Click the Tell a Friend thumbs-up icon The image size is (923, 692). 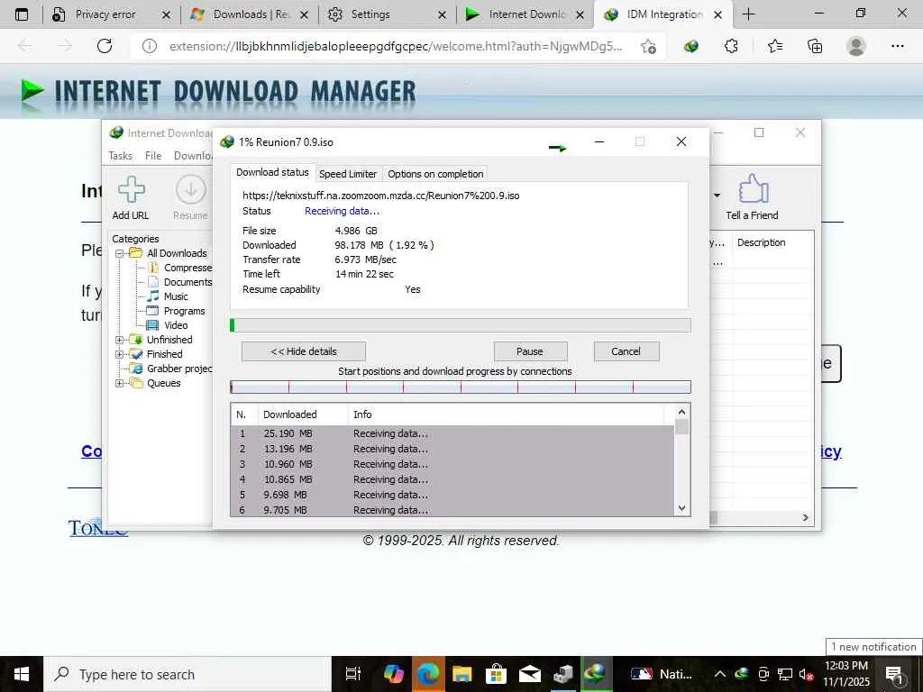click(753, 189)
